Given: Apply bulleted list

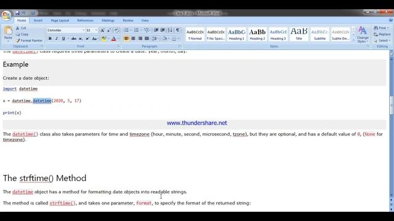Looking at the screenshot, I should [x=126, y=30].
